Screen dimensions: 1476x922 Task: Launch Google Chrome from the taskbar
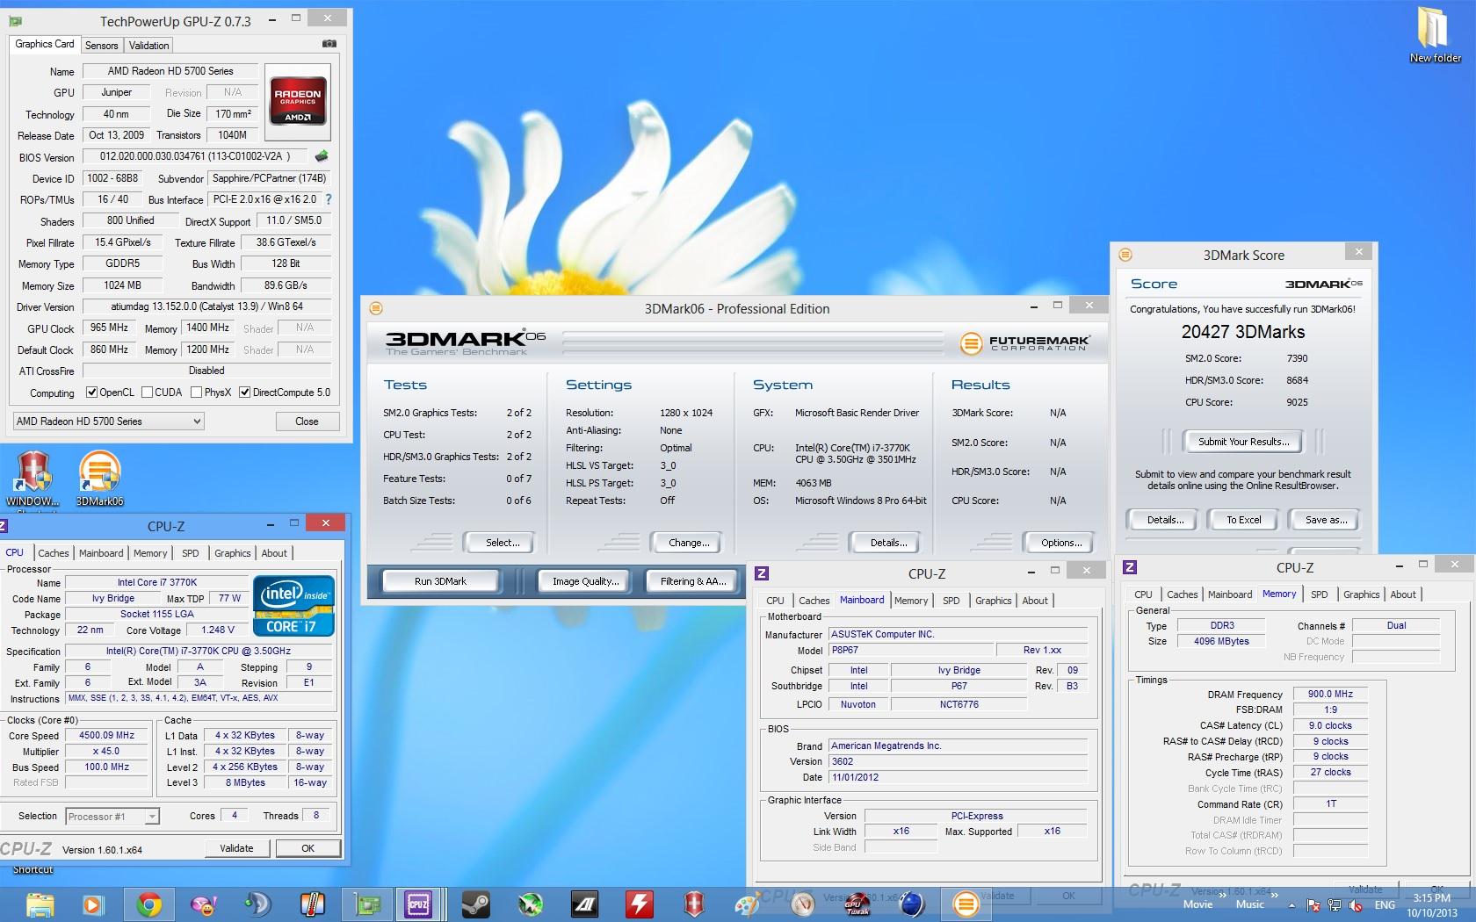point(148,904)
